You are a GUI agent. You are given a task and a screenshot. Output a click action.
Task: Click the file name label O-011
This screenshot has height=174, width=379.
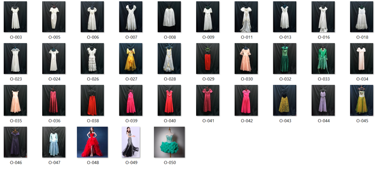click(247, 37)
